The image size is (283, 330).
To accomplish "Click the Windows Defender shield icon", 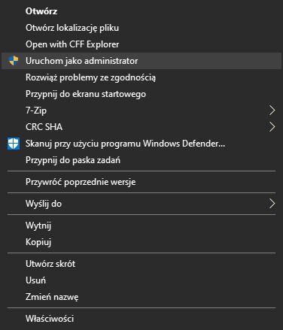I will coord(14,144).
